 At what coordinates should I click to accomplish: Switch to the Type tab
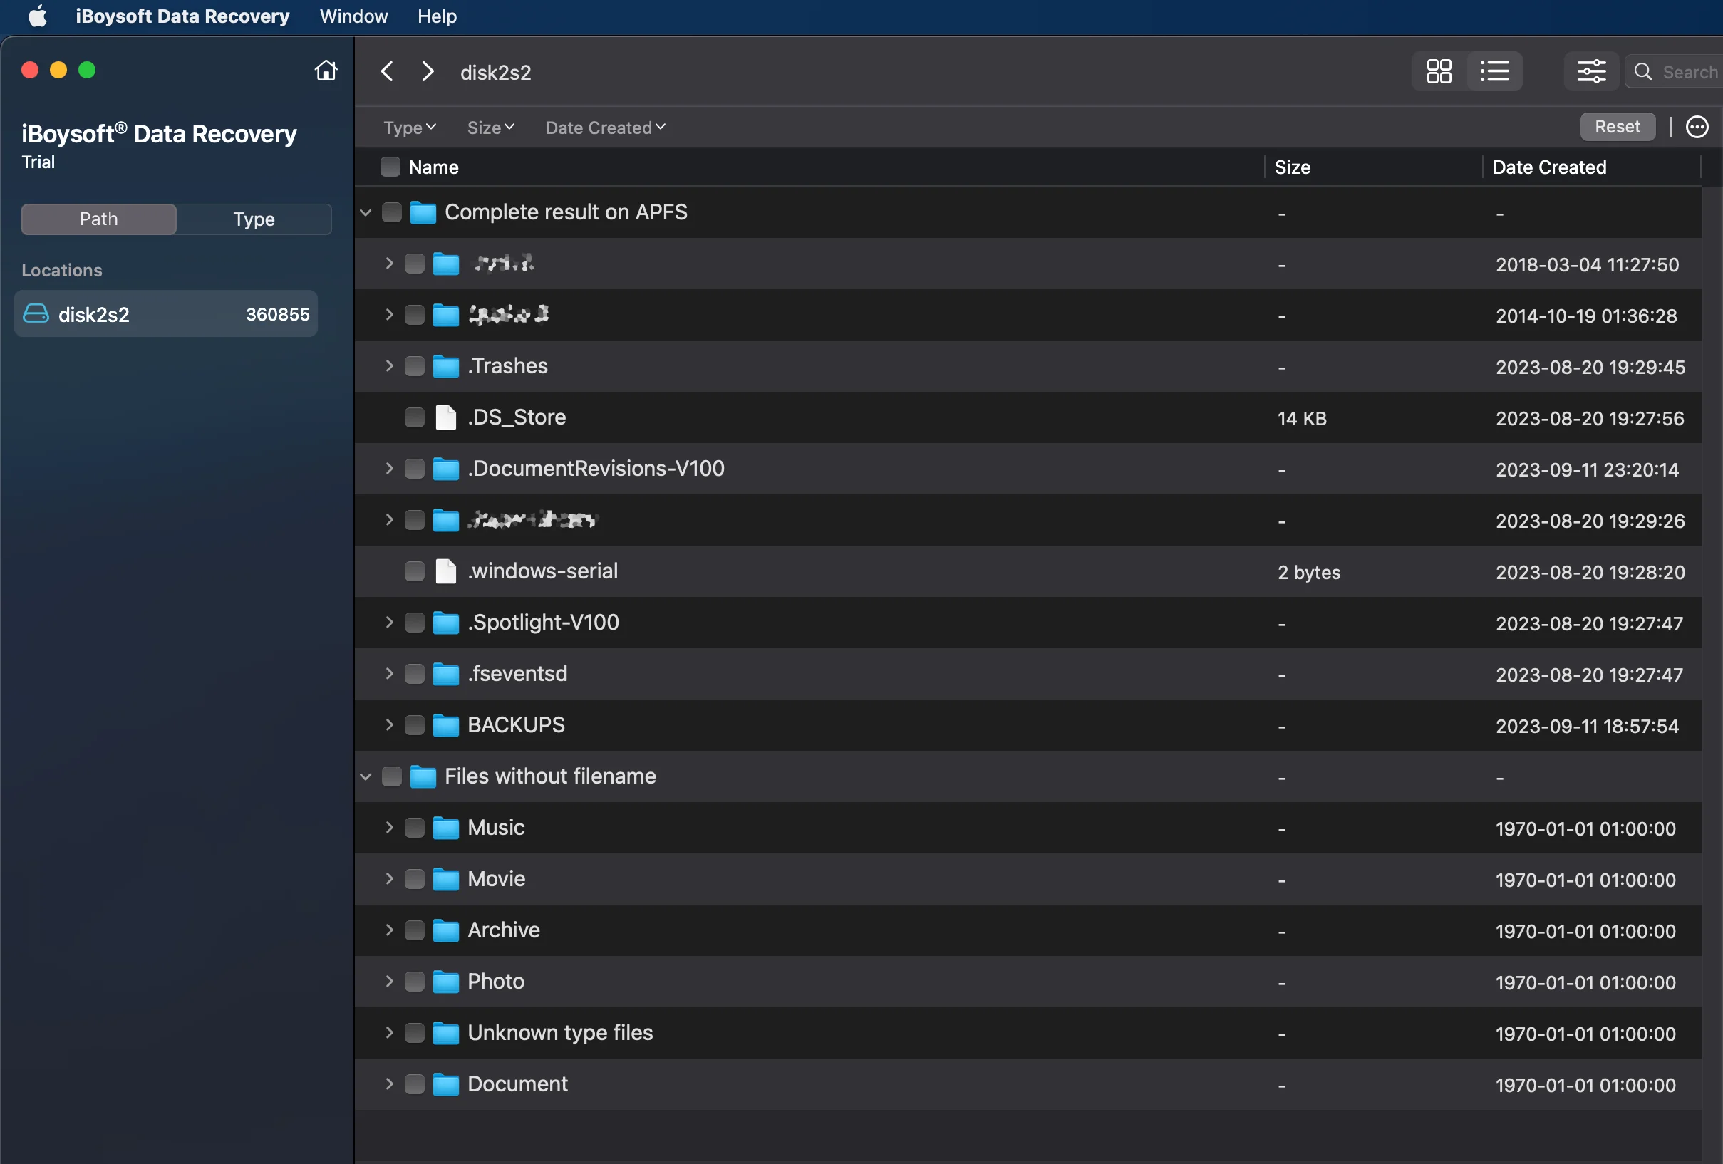(x=254, y=219)
